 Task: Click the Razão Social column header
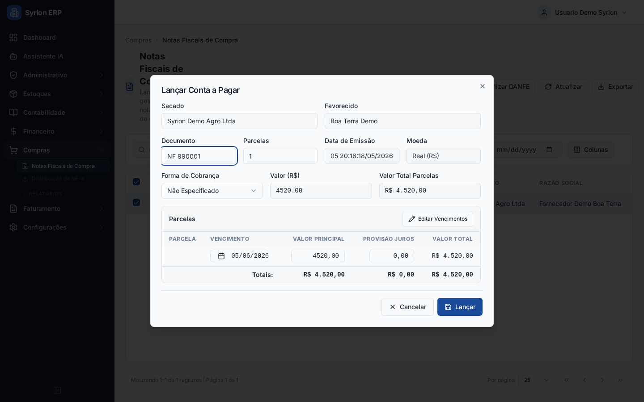point(561,183)
